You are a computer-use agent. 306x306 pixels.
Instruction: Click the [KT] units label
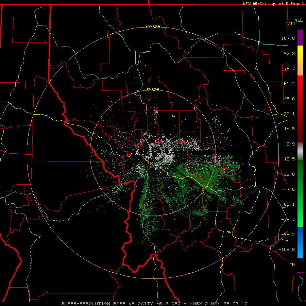coord(290,23)
